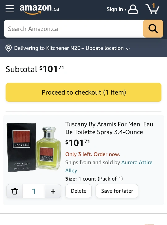
Task: Open the account profile icon
Action: click(x=133, y=9)
